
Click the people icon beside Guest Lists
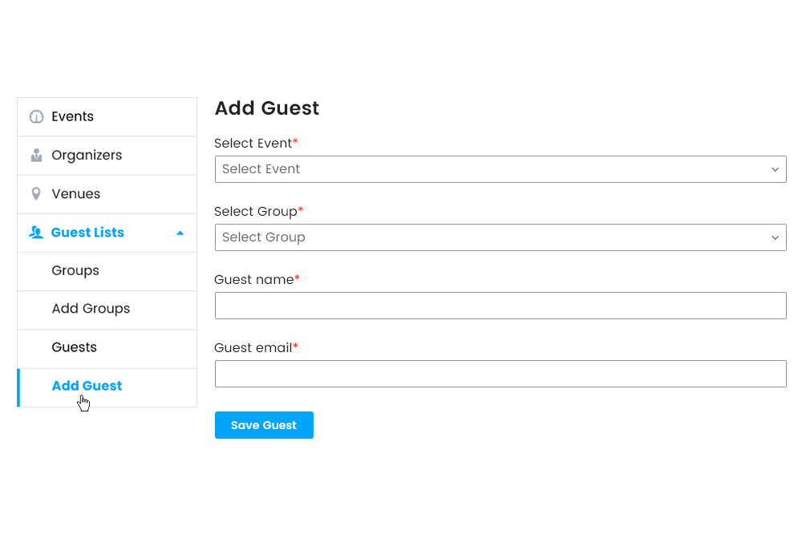click(36, 233)
